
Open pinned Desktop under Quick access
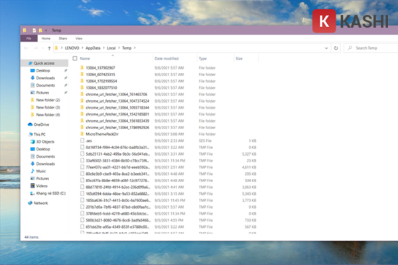pyautogui.click(x=43, y=70)
